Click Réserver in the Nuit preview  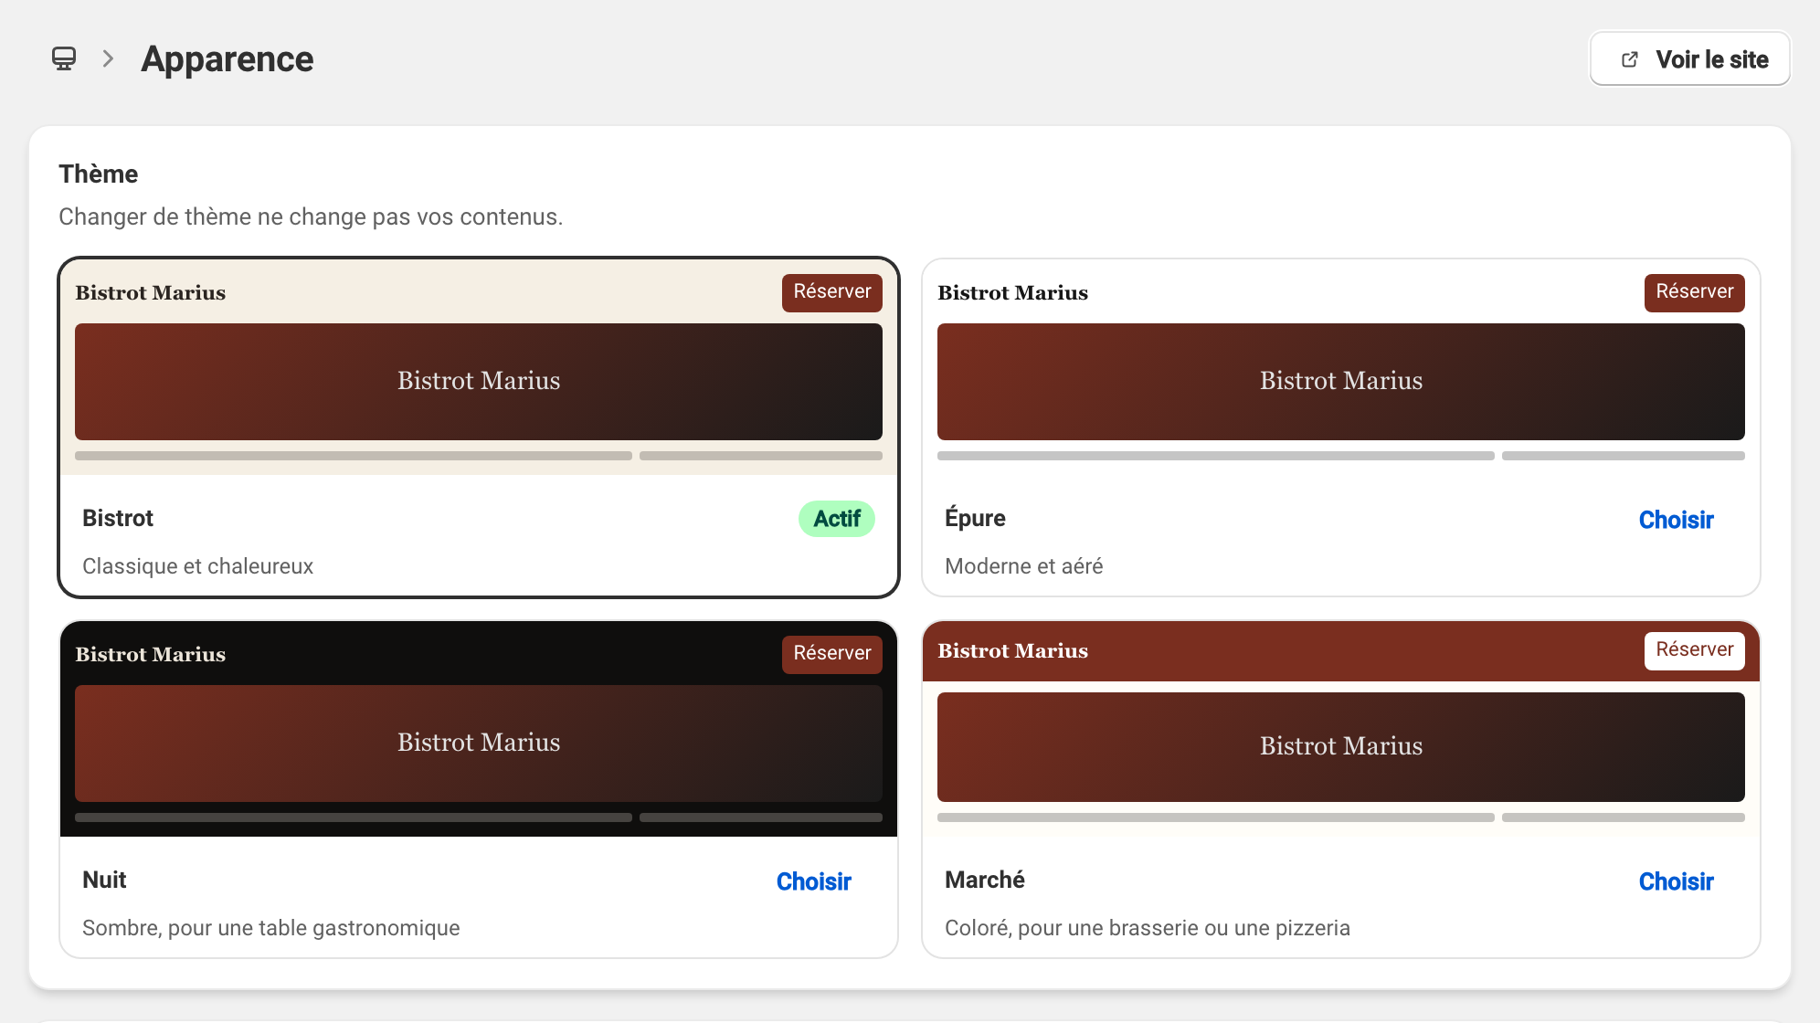tap(832, 654)
